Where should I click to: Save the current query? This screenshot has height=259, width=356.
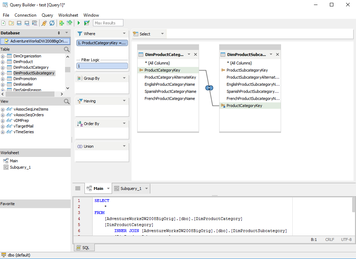pos(19,23)
